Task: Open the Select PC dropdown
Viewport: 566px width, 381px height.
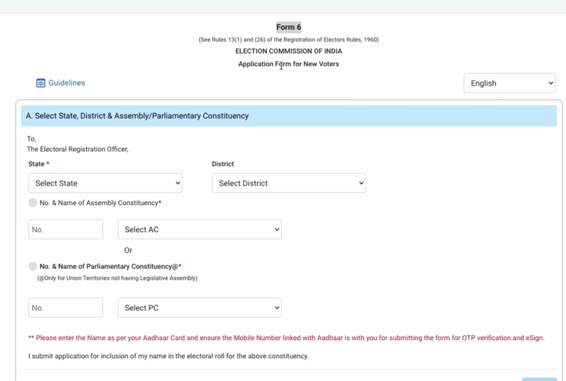Action: click(200, 308)
